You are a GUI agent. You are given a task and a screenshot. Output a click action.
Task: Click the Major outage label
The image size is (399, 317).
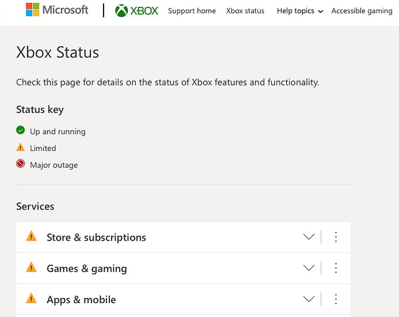[54, 165]
